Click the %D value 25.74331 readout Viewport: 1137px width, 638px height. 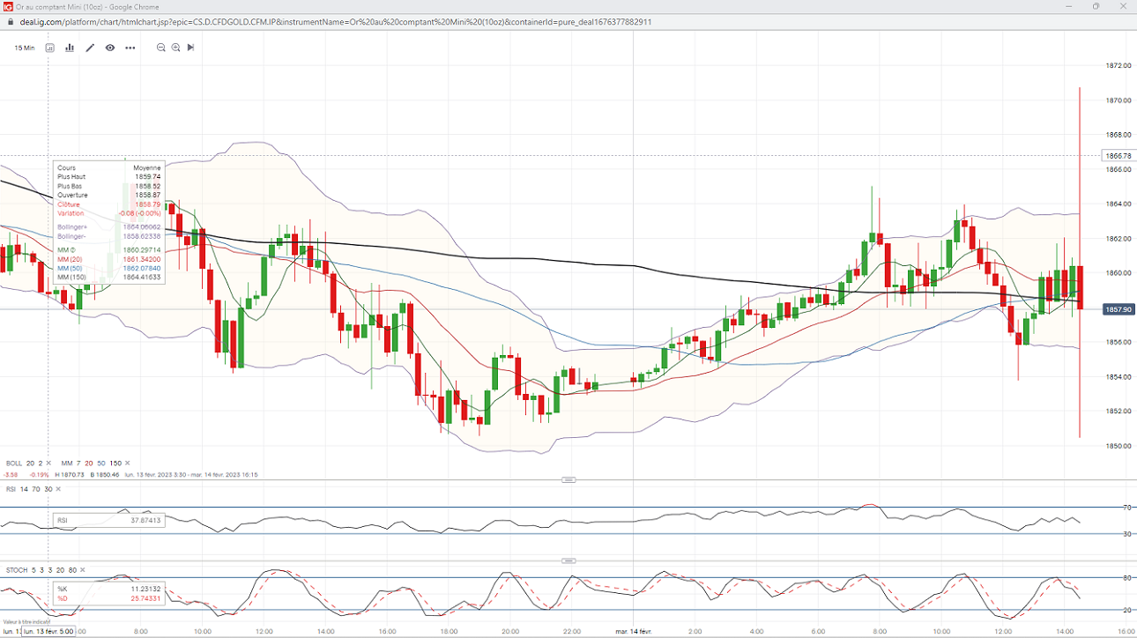click(145, 598)
